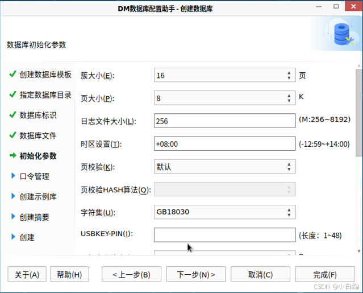Go to the 数据库标识 step
The width and height of the screenshot is (363, 293).
38,115
